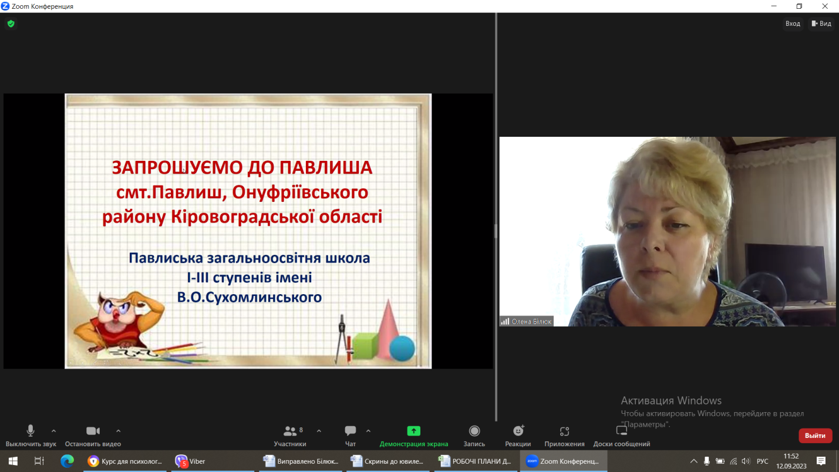Open the Reactions (Реакции) menu
Screen dimensions: 839x472
pyautogui.click(x=518, y=436)
